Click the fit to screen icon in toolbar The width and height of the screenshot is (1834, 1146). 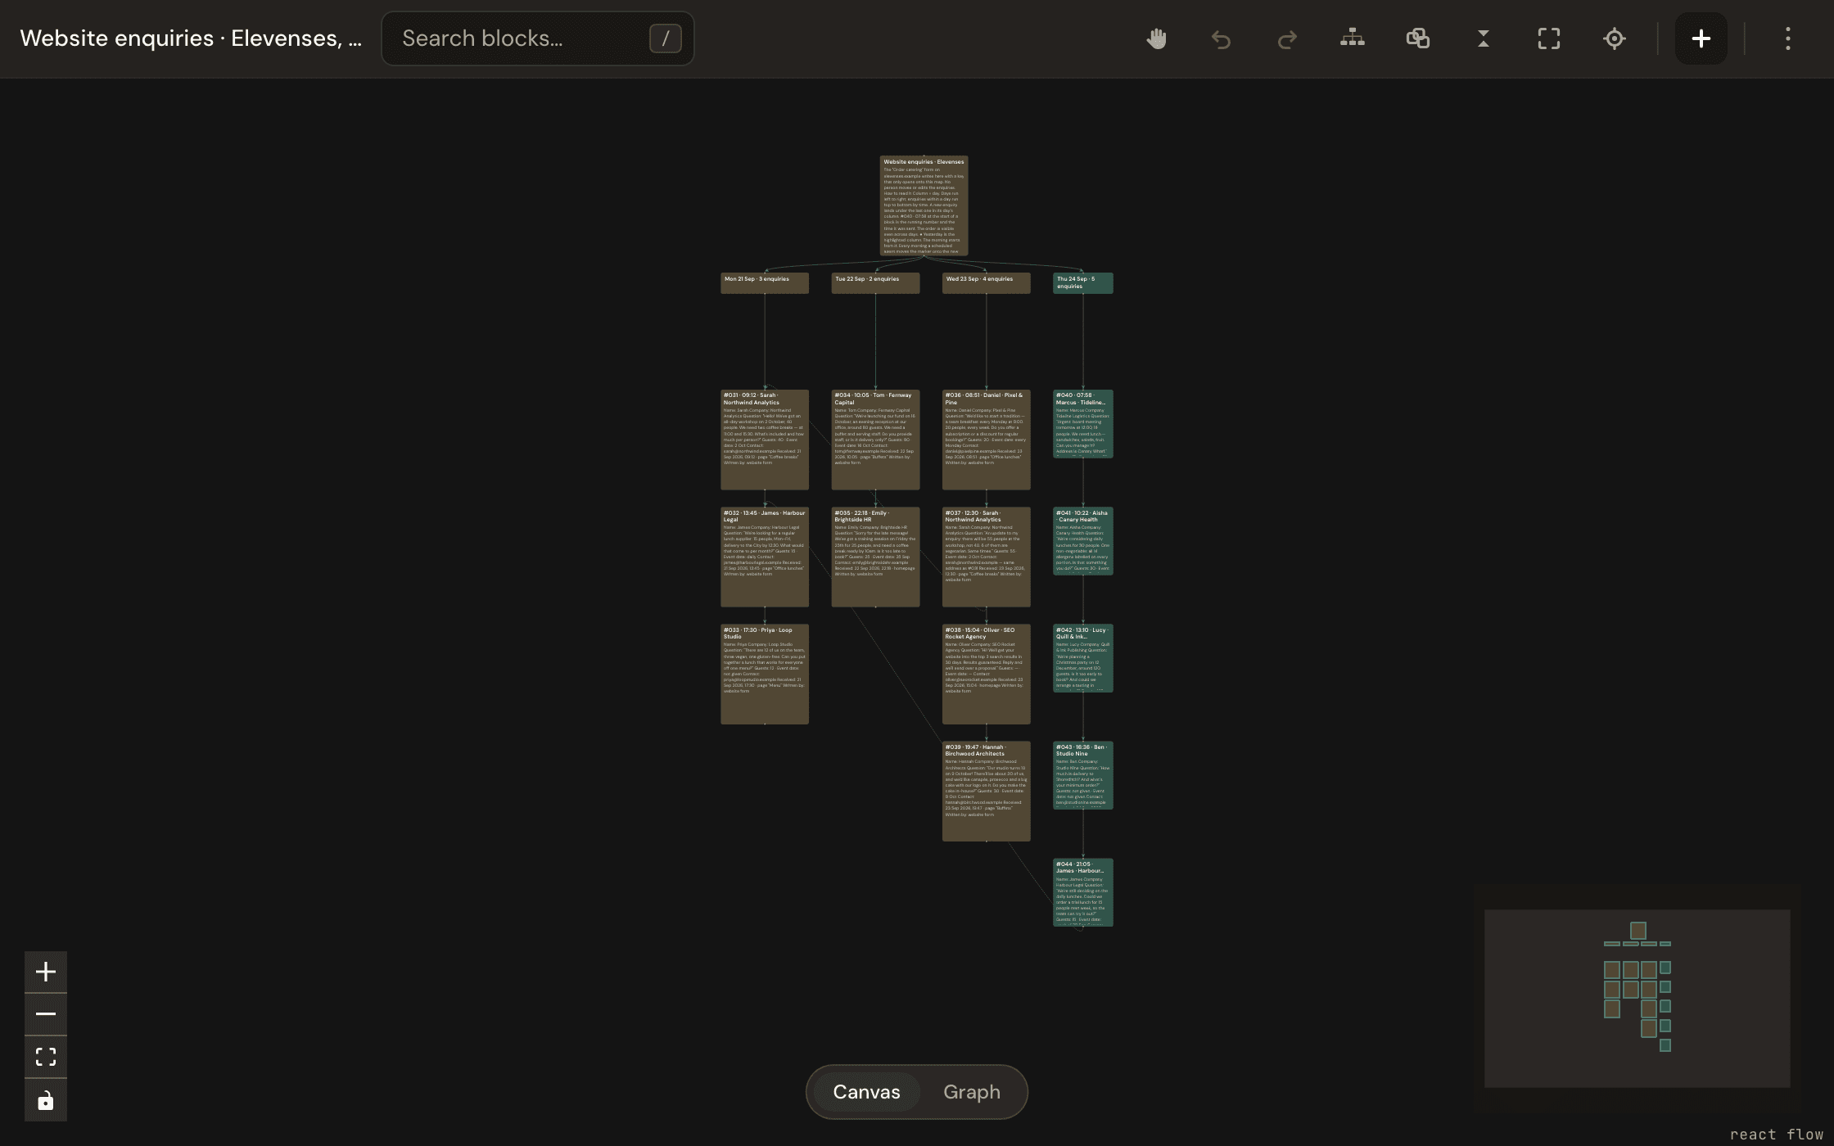click(1549, 38)
